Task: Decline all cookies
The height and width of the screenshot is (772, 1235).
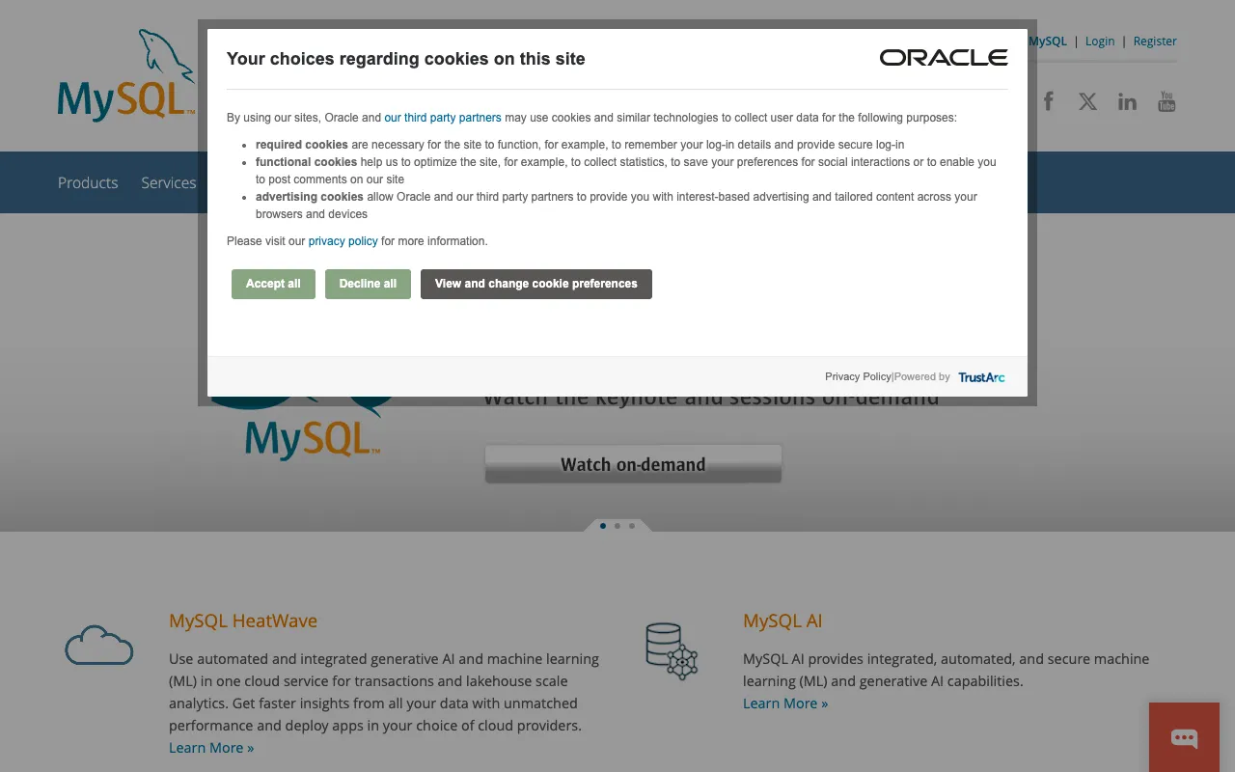Action: click(x=368, y=284)
